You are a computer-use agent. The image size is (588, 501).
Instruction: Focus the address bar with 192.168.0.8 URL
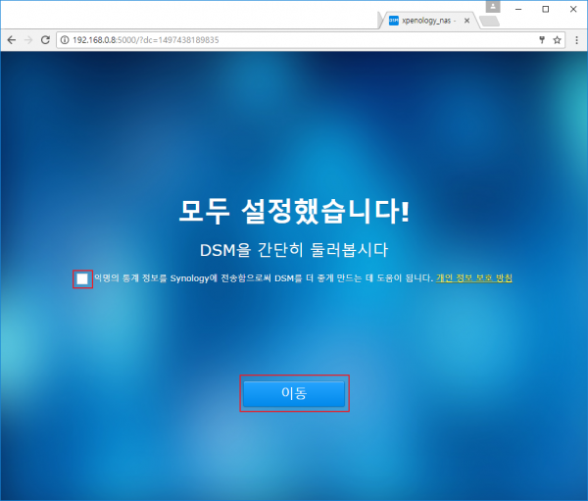294,40
